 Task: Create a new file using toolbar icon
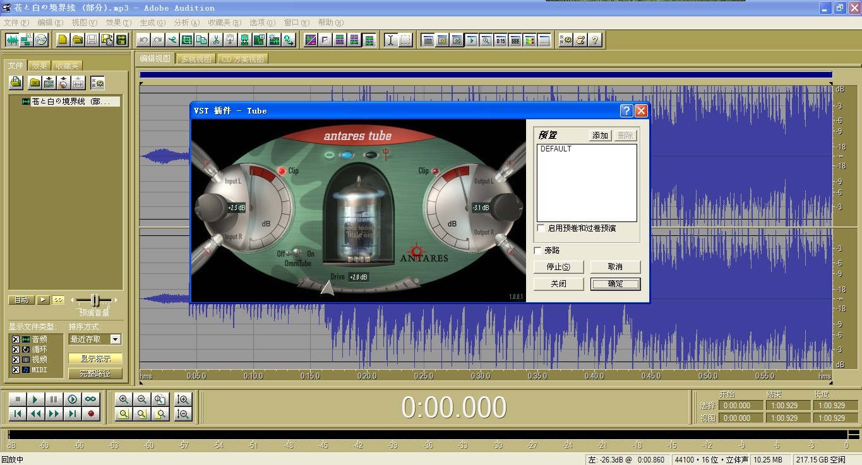[x=63, y=40]
